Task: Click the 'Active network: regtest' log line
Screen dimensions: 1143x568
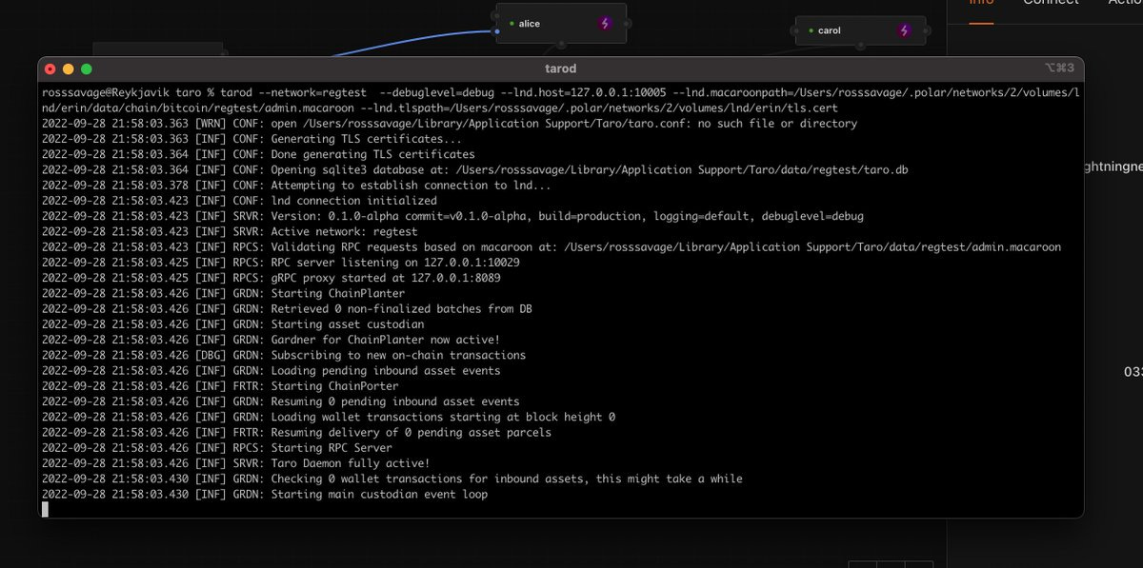Action: pos(230,231)
